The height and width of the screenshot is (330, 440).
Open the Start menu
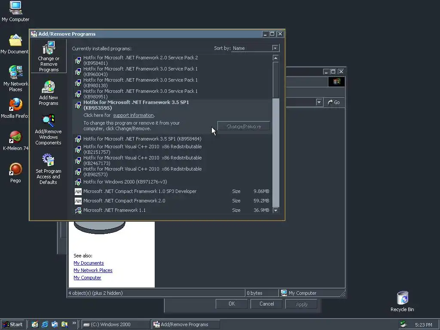click(x=13, y=324)
